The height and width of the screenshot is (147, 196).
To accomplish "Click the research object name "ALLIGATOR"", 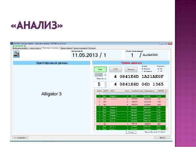I will pos(150,55).
